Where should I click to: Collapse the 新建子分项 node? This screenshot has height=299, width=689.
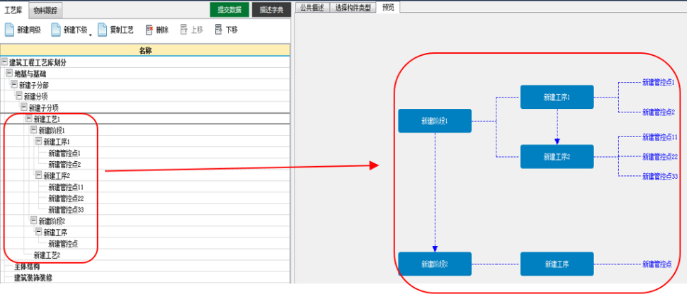click(24, 107)
